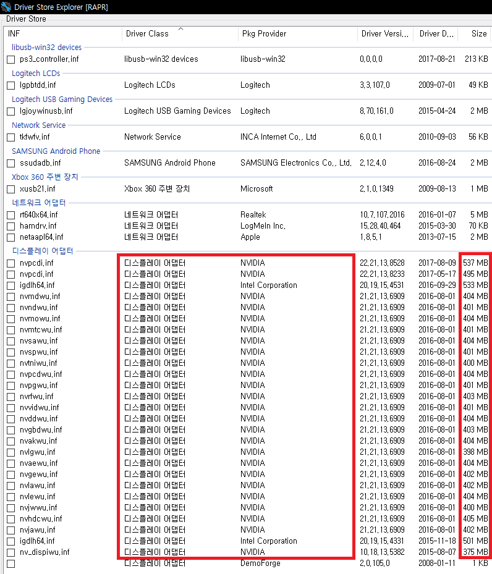This screenshot has width=492, height=574.
Task: Select the lgjoywinusb.inf file name
Action: tap(46, 111)
